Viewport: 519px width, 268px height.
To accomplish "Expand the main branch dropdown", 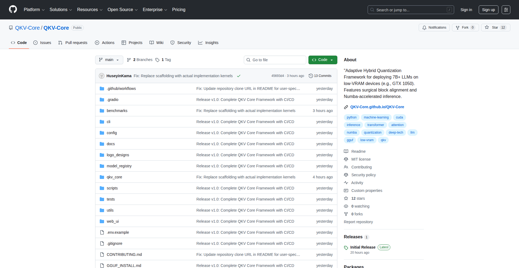I will pyautogui.click(x=109, y=60).
